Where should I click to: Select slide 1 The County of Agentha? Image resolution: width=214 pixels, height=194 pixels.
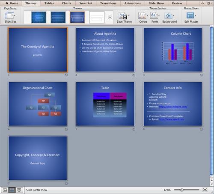click(x=38, y=50)
